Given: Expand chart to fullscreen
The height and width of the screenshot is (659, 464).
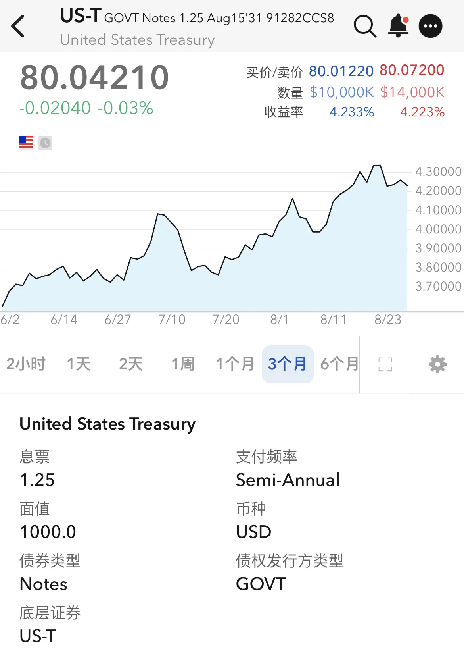Looking at the screenshot, I should coord(385,364).
